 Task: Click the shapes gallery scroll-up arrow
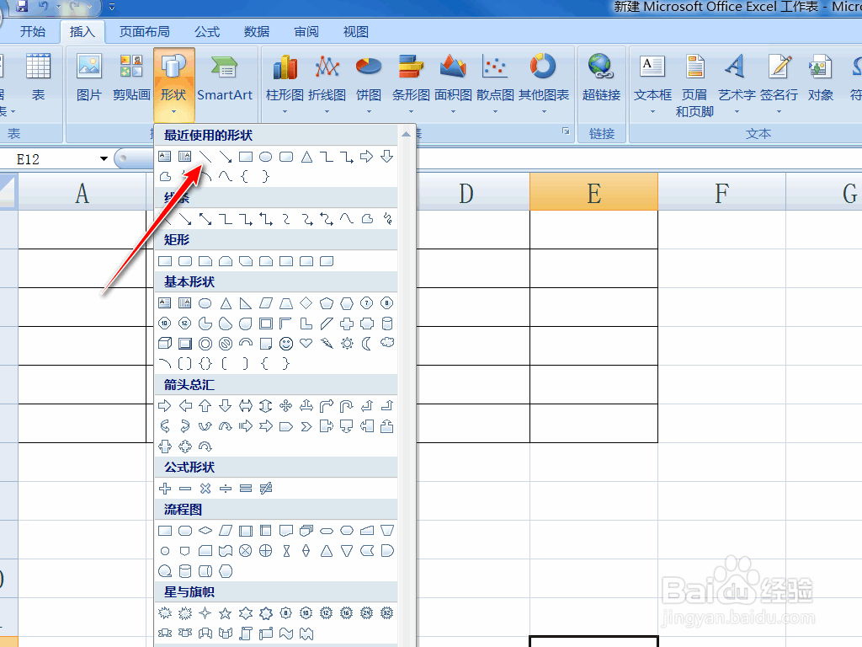(407, 134)
